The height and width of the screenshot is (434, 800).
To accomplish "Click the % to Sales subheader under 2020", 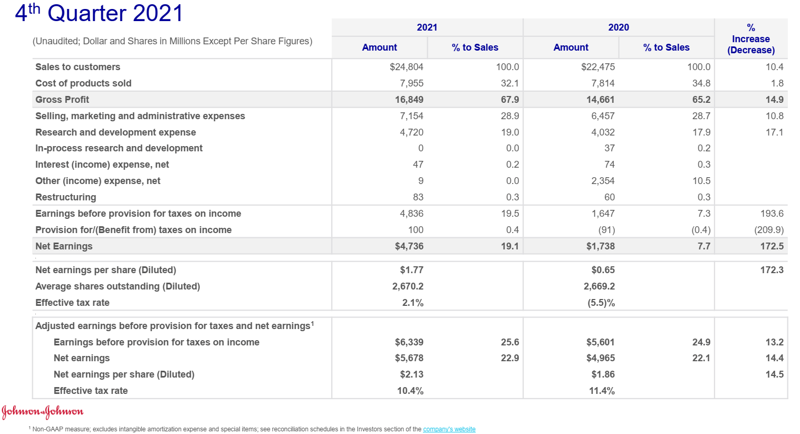I will tap(666, 47).
